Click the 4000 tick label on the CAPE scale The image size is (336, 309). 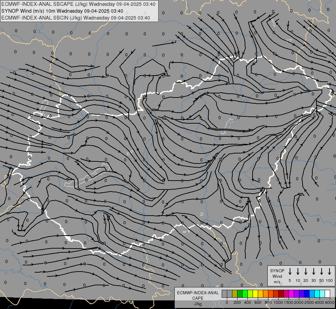click(320, 302)
